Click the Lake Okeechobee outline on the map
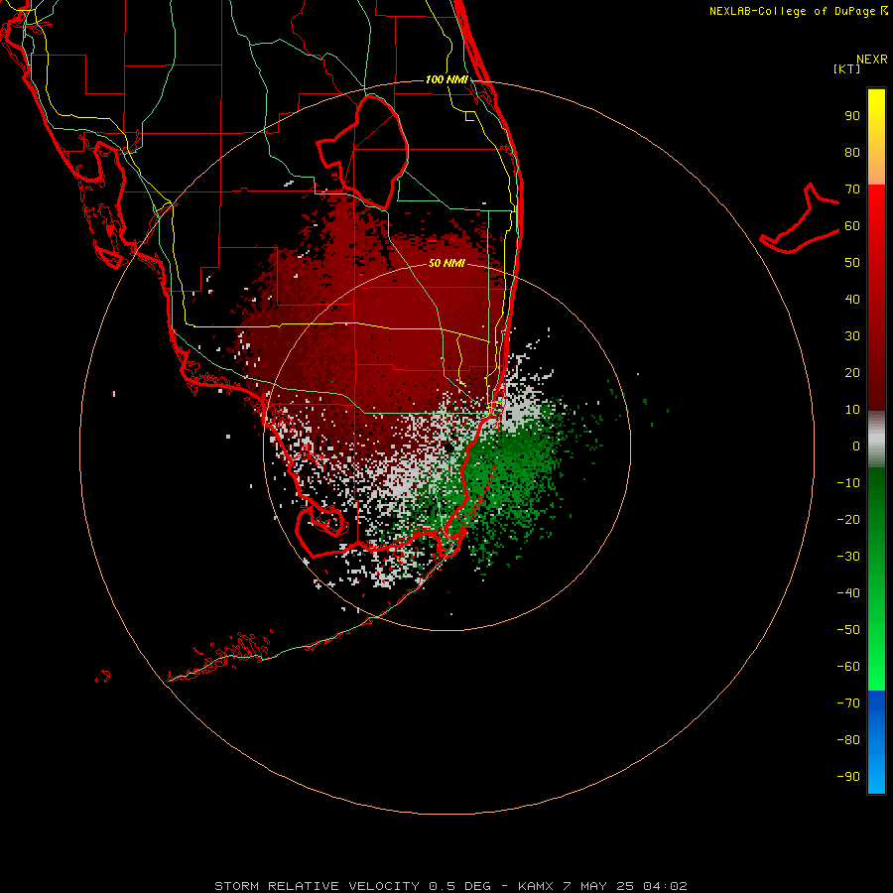This screenshot has width=893, height=893. (x=363, y=152)
